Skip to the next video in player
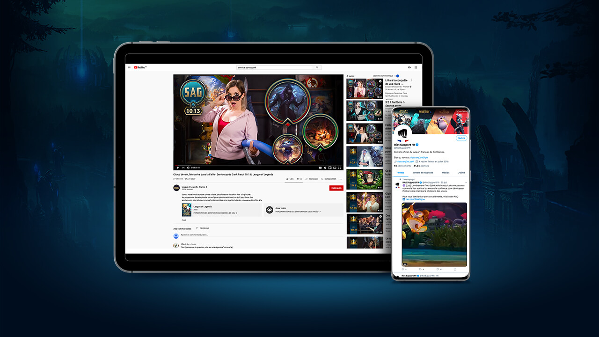Screen dimensions: 599x337 [x=183, y=168]
